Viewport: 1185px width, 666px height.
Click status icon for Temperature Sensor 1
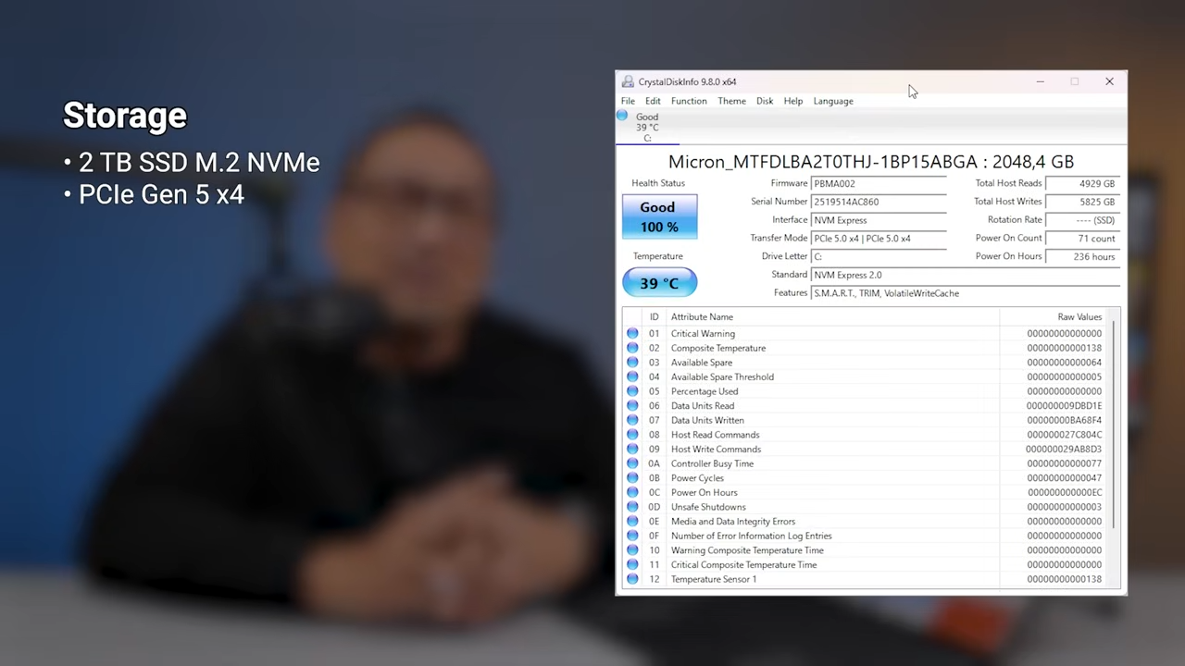[632, 579]
